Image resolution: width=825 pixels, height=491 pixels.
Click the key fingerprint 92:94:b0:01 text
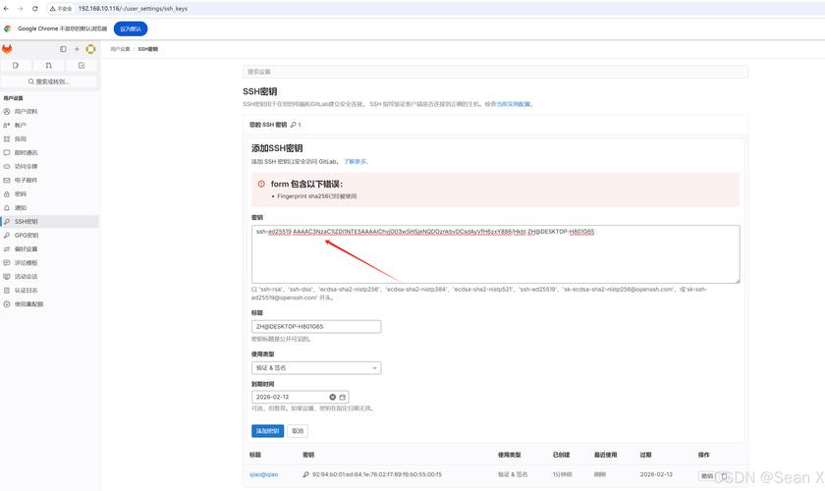click(x=377, y=474)
